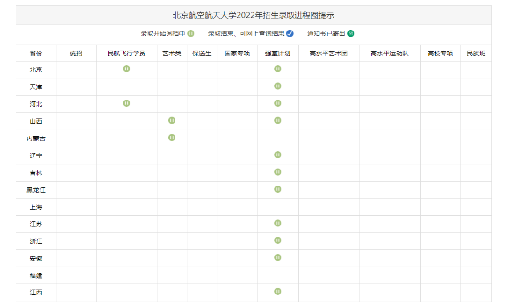Image resolution: width=508 pixels, height=302 pixels.
Task: Click the green envelope legend icon
Action: point(350,33)
